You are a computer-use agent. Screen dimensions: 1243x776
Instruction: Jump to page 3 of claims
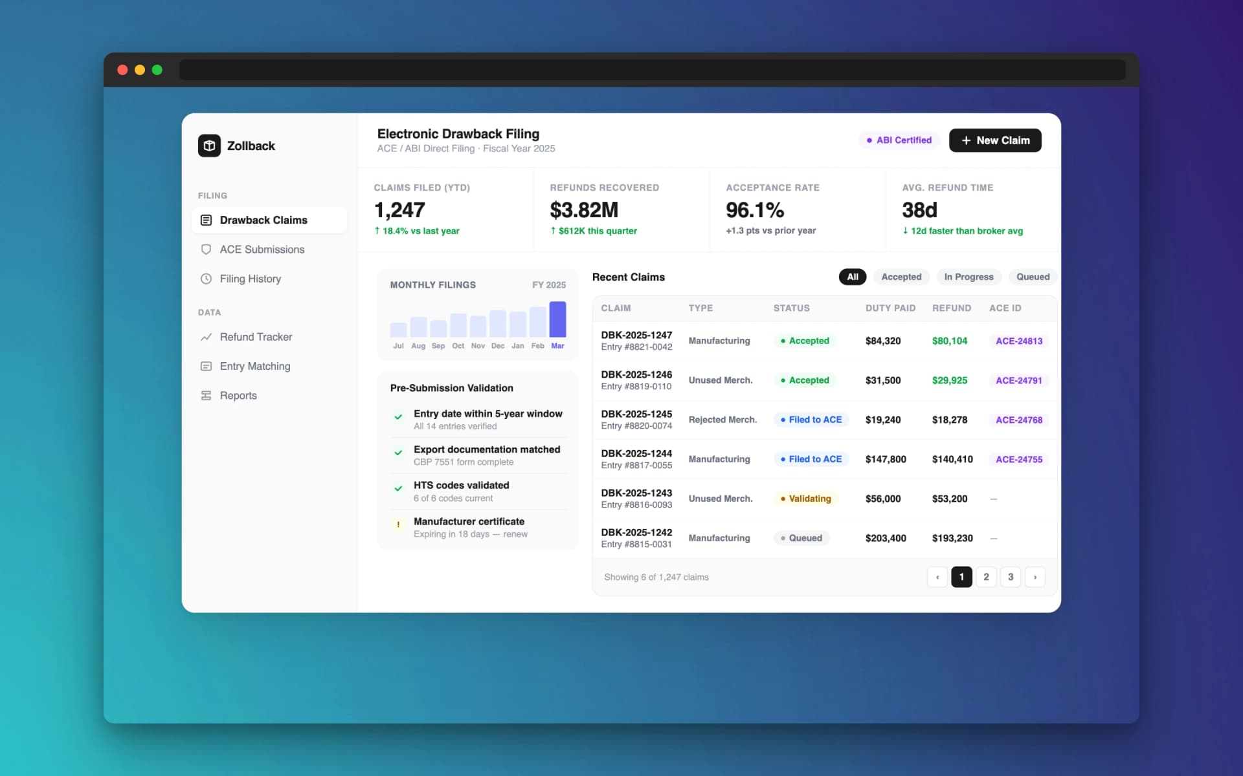coord(1010,577)
